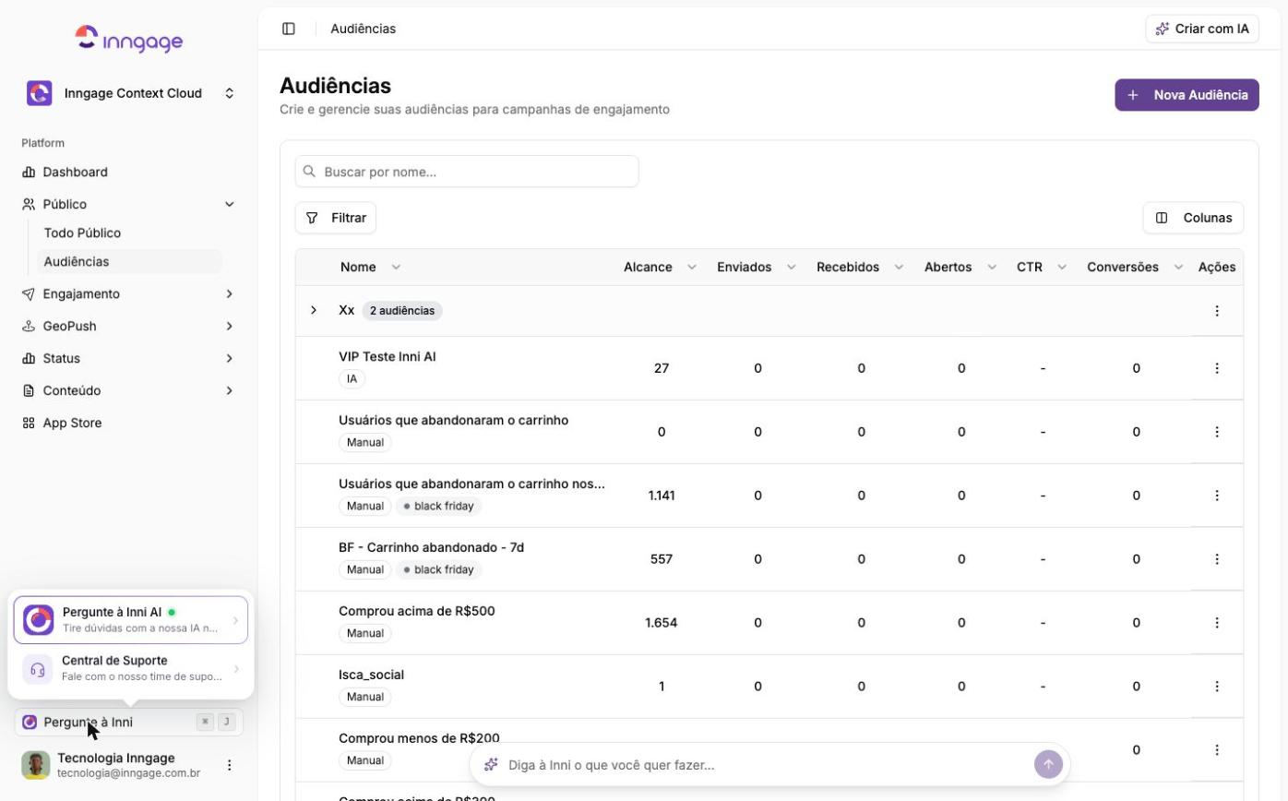Open the App Store menu item

tap(129, 423)
